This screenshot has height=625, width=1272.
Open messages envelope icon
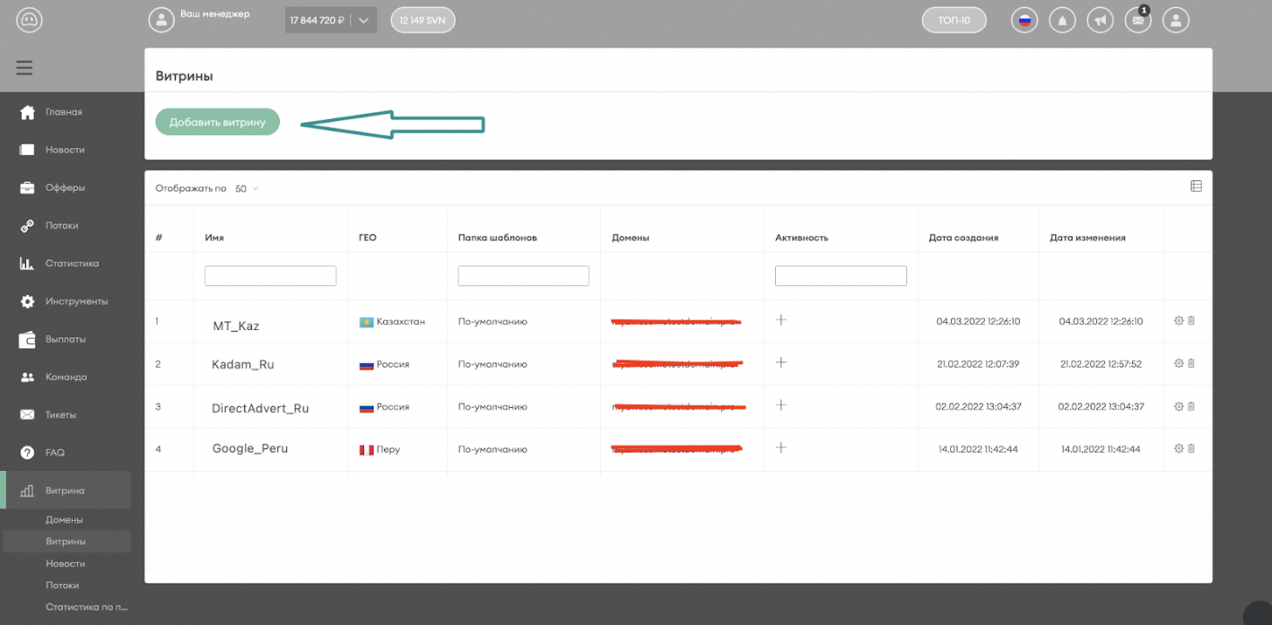point(1137,20)
